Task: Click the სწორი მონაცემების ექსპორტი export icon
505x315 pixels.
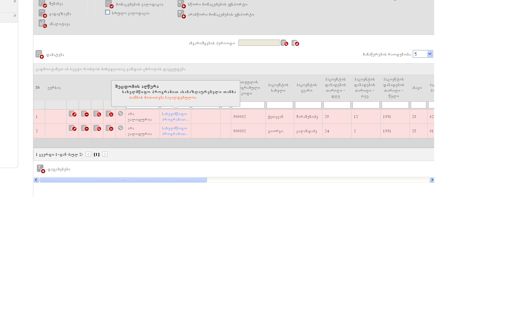Action: pos(181,4)
